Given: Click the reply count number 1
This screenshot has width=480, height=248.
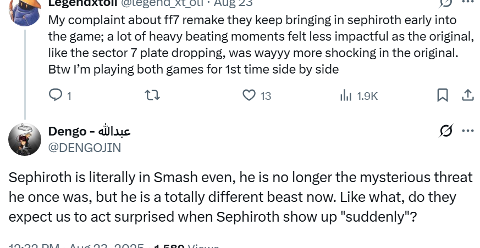Looking at the screenshot, I should point(69,96).
